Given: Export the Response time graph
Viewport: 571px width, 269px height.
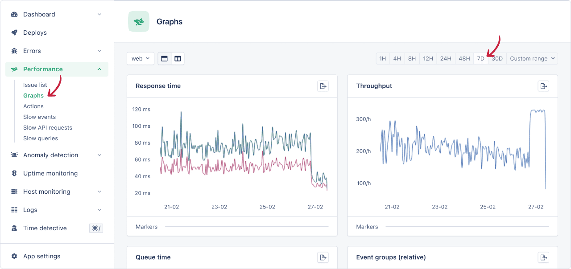Looking at the screenshot, I should tap(323, 86).
